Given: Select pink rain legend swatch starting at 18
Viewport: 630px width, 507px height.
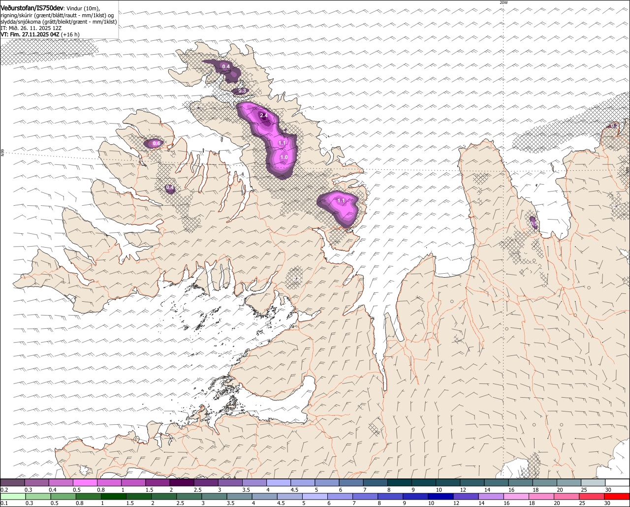Looking at the screenshot, I should (541, 497).
